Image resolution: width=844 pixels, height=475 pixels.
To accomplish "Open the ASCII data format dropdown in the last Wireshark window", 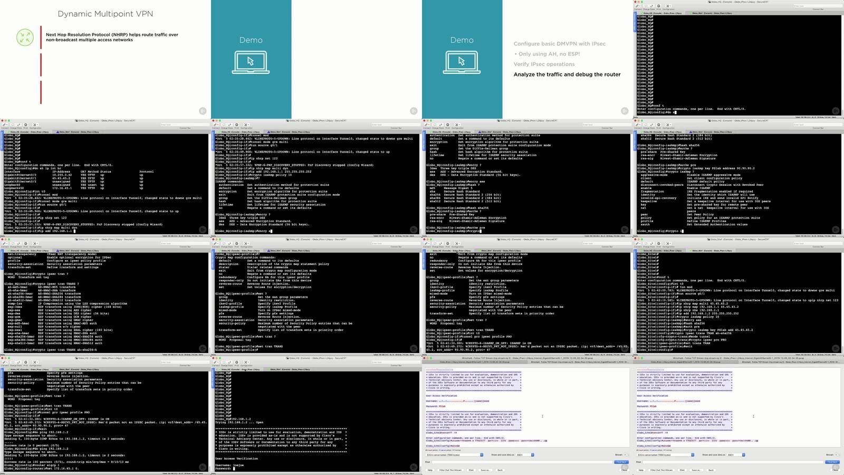I will click(x=735, y=454).
